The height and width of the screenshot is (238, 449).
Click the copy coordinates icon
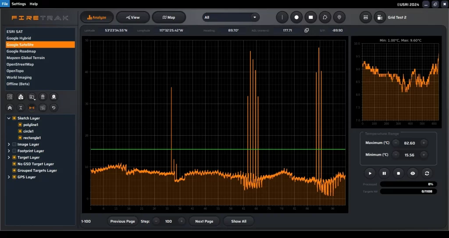click(x=306, y=30)
